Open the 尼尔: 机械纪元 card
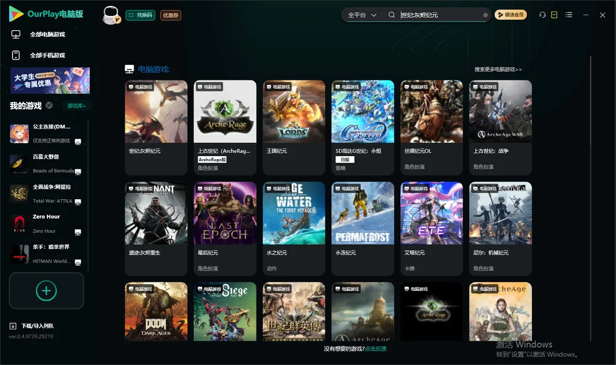616x365 pixels. pos(500,229)
